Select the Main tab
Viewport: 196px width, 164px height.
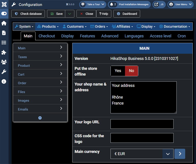pos(28,36)
